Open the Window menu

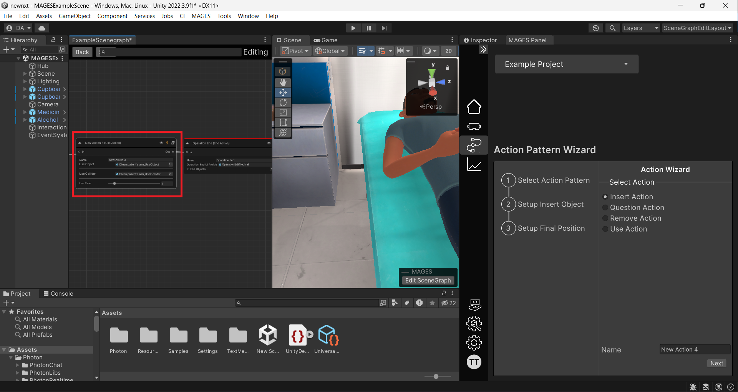click(248, 16)
